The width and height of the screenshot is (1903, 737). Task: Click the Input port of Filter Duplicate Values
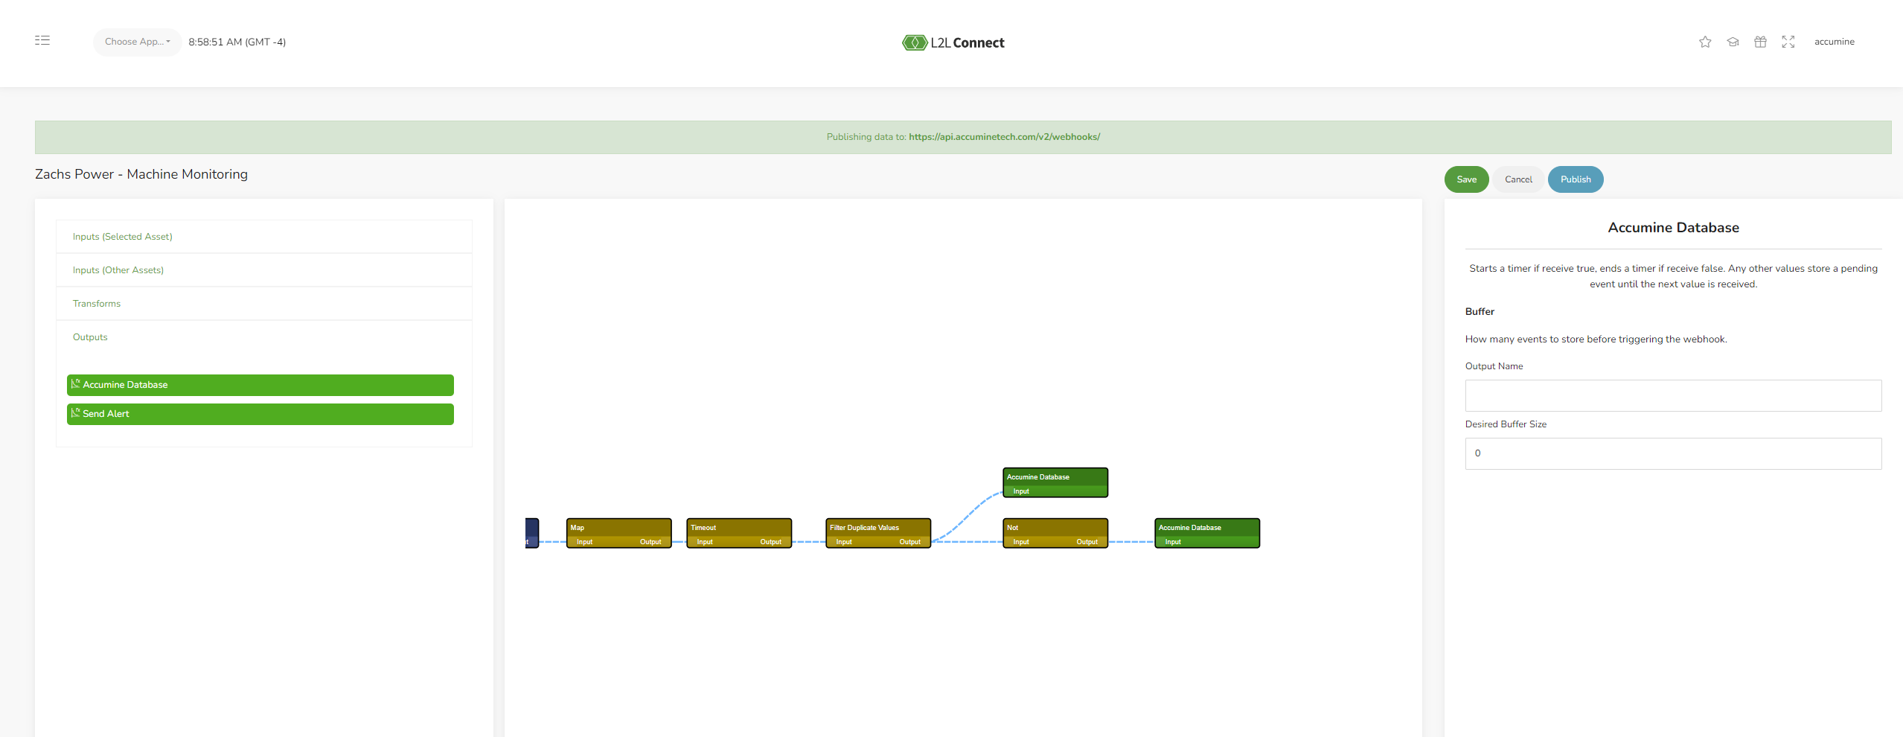(x=844, y=542)
